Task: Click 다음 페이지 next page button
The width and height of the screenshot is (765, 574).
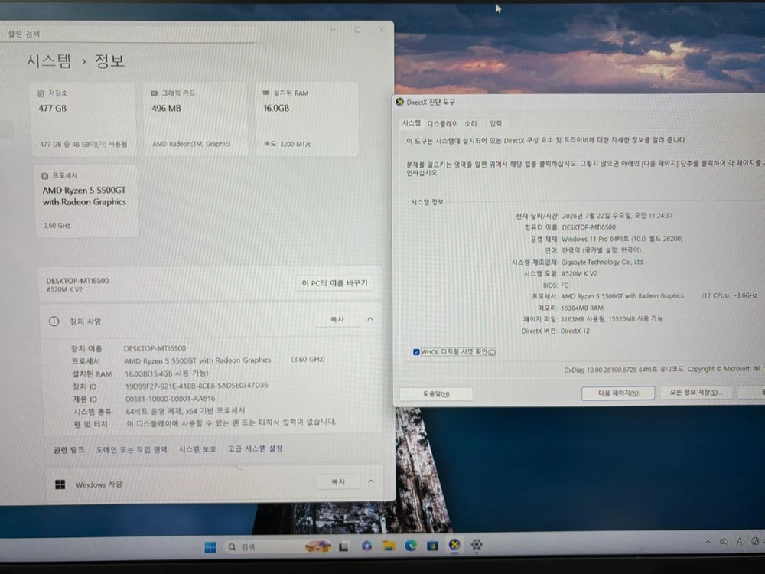Action: coord(617,393)
